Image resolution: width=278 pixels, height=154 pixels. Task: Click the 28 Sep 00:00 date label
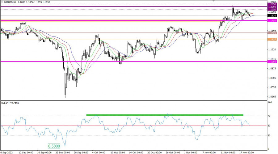pos(81,152)
